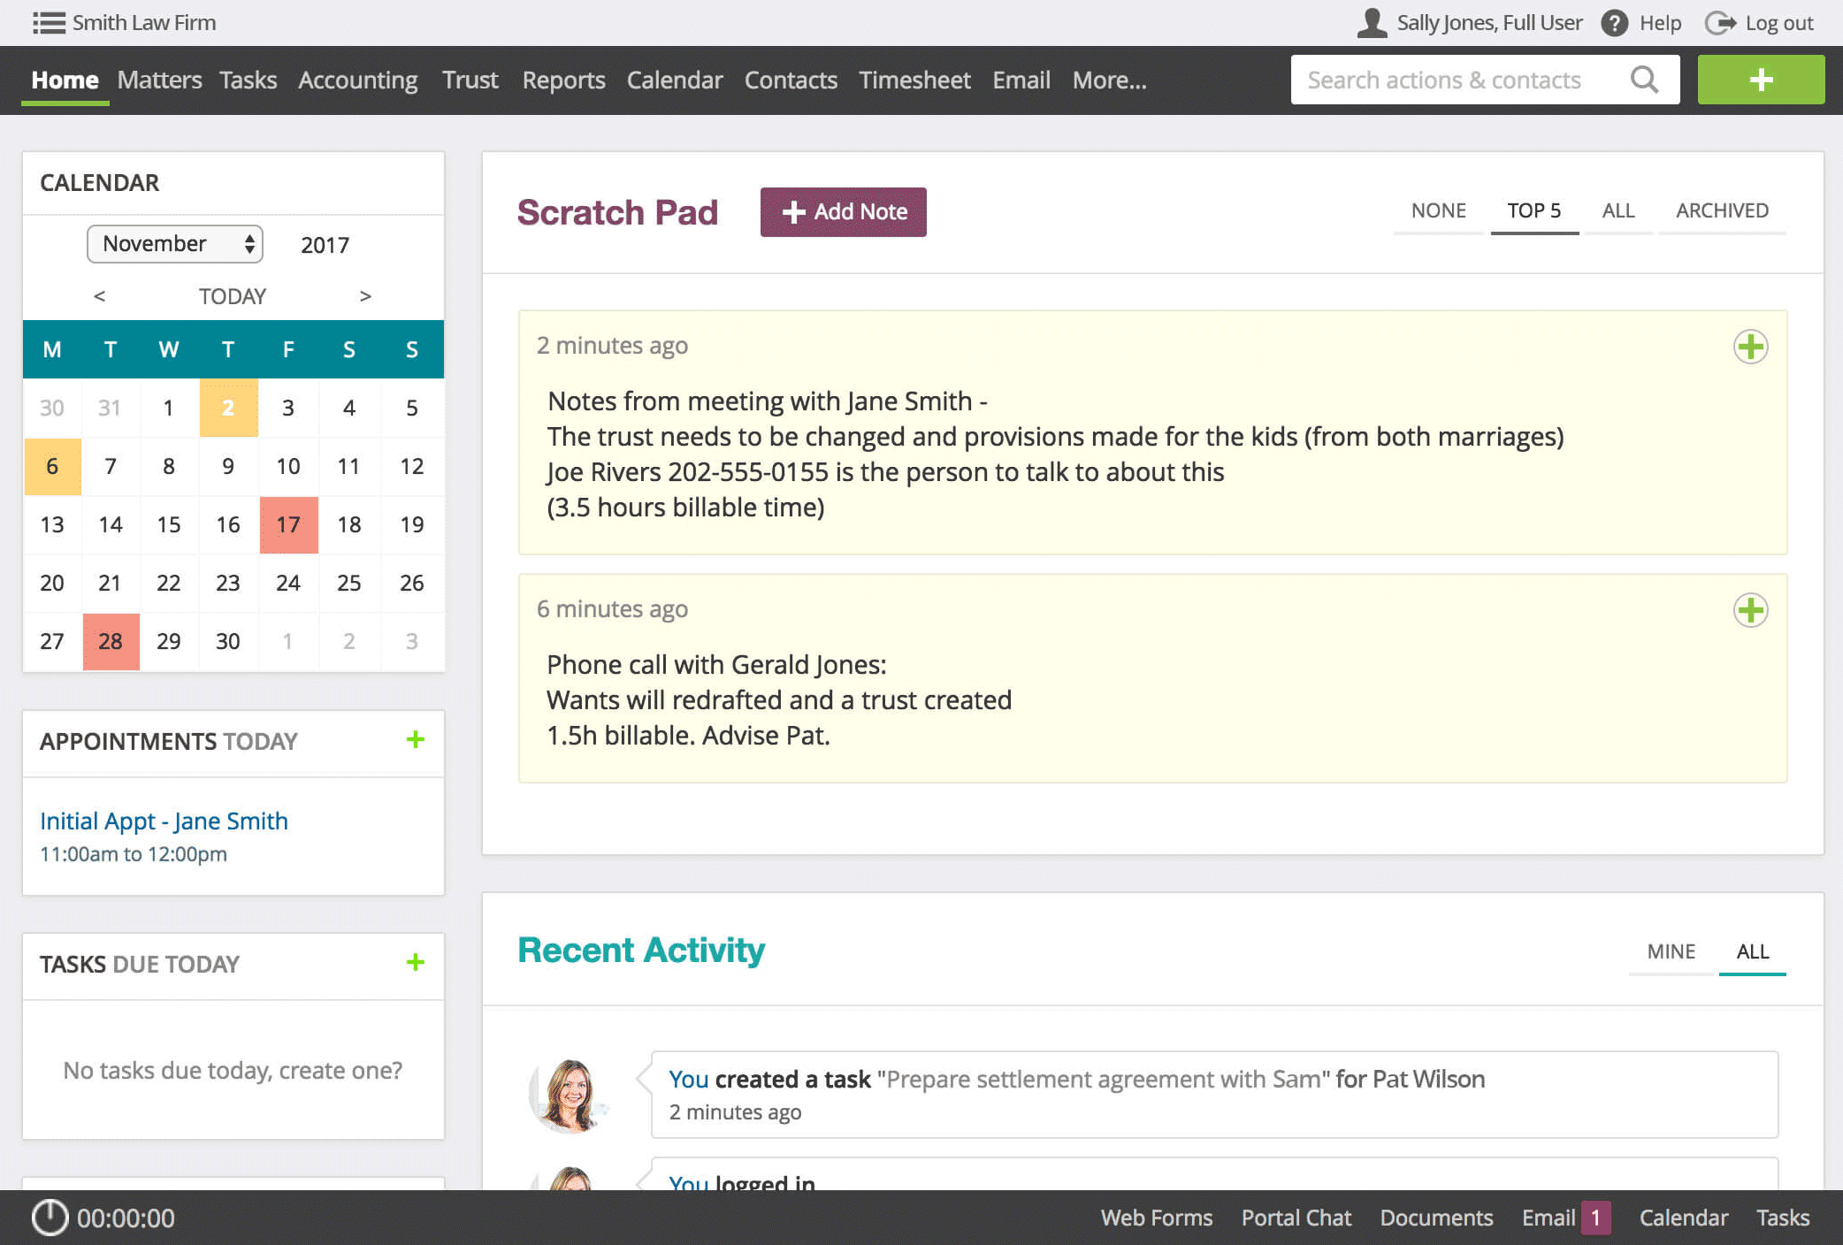Click the Log out arrow icon
This screenshot has height=1245, width=1843.
[x=1720, y=23]
